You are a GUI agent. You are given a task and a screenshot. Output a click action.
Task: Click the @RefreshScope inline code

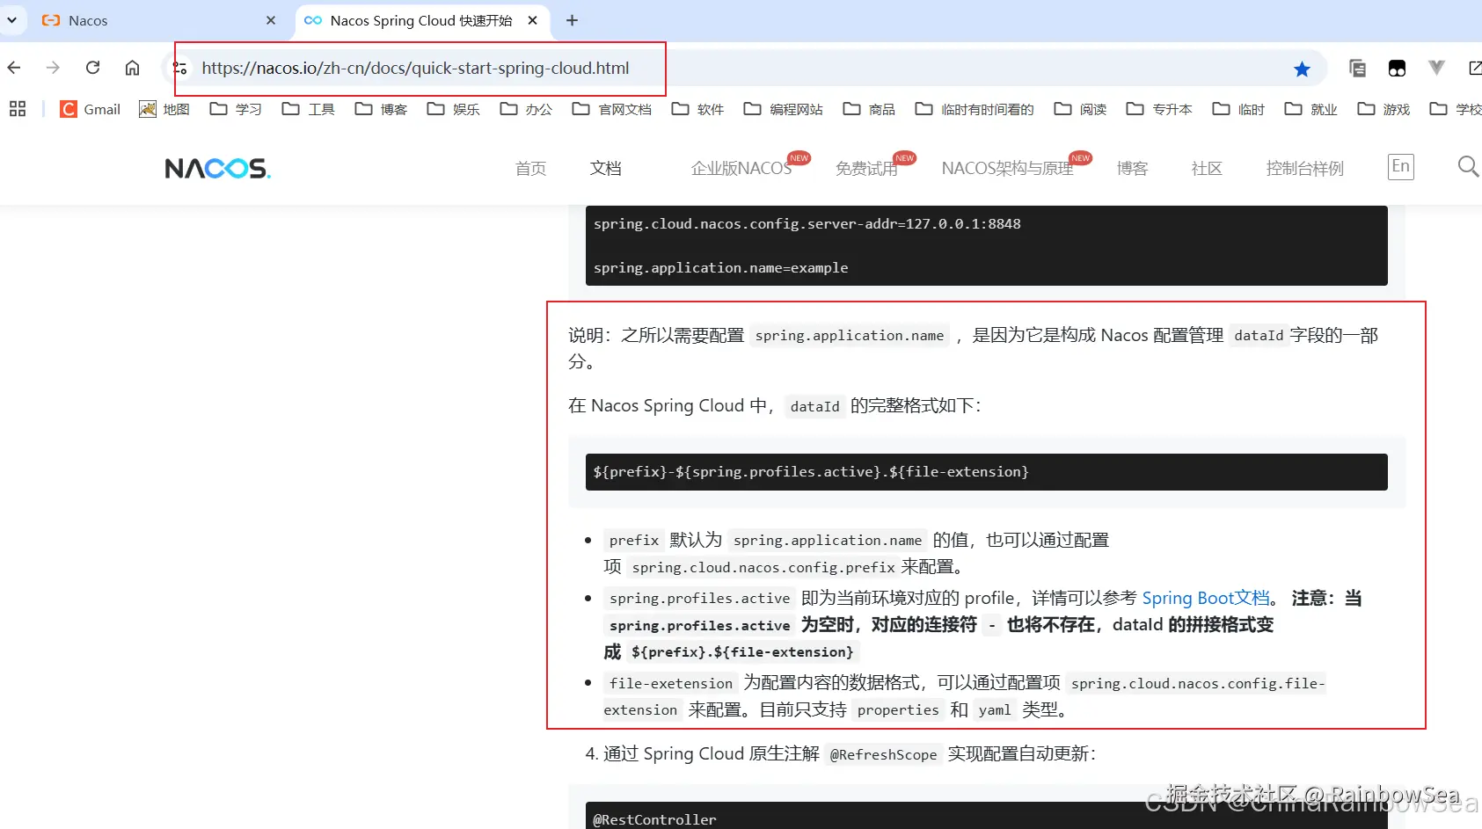tap(883, 754)
